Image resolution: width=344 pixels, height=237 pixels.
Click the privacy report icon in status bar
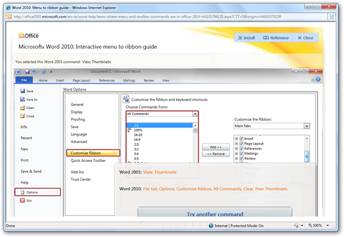296,226
